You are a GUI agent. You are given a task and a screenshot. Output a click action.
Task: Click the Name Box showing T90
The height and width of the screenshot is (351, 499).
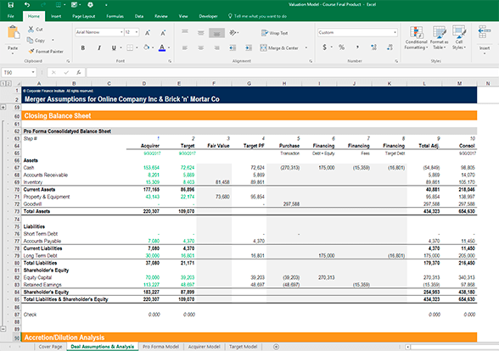16,73
